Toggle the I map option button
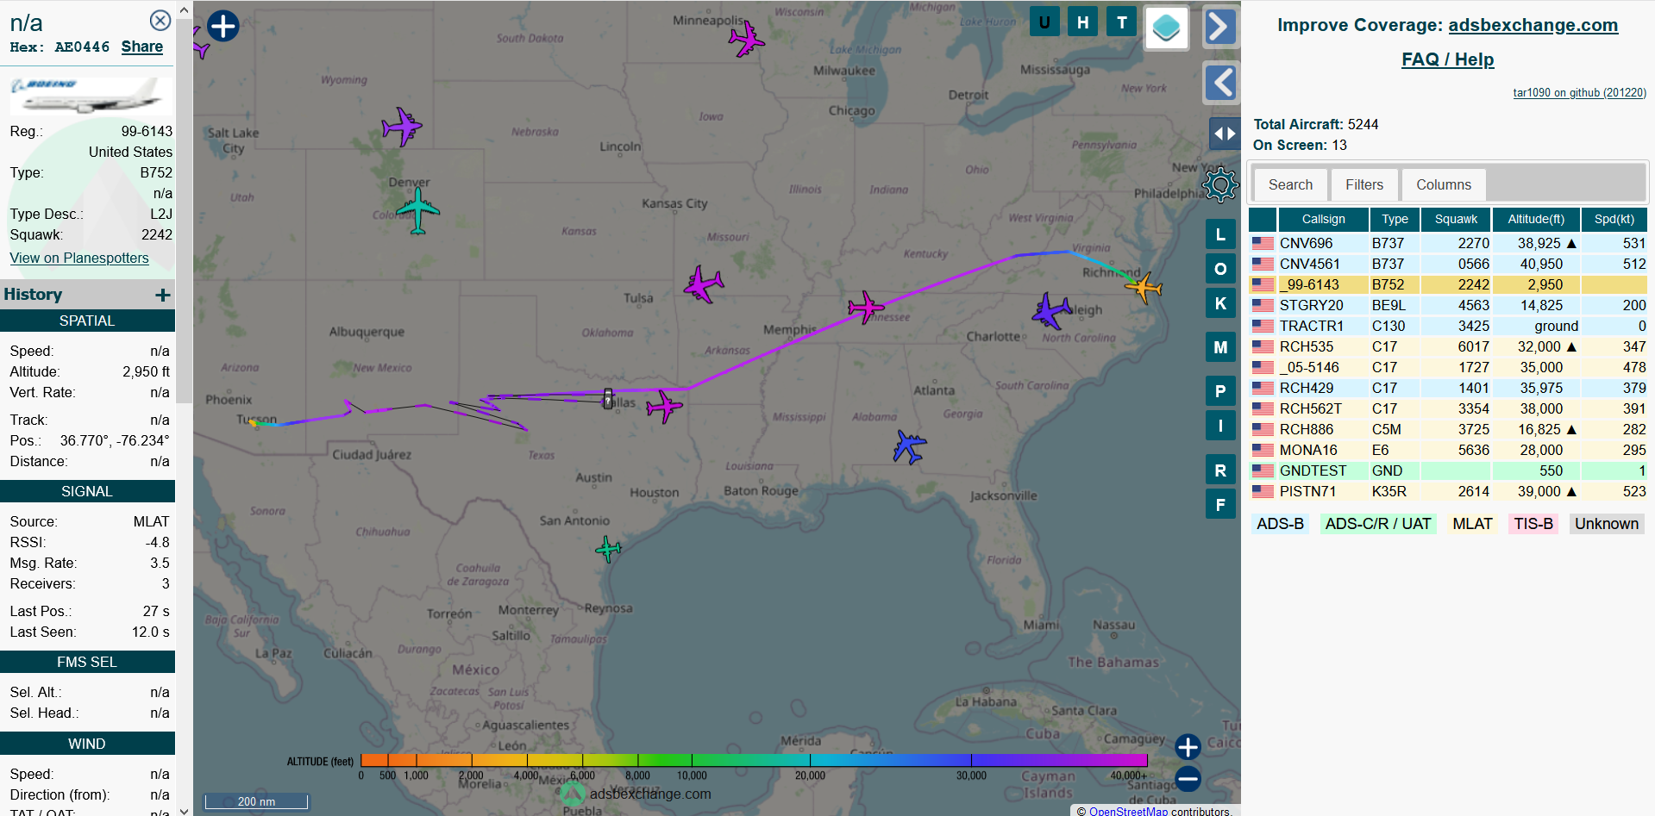 (x=1220, y=426)
